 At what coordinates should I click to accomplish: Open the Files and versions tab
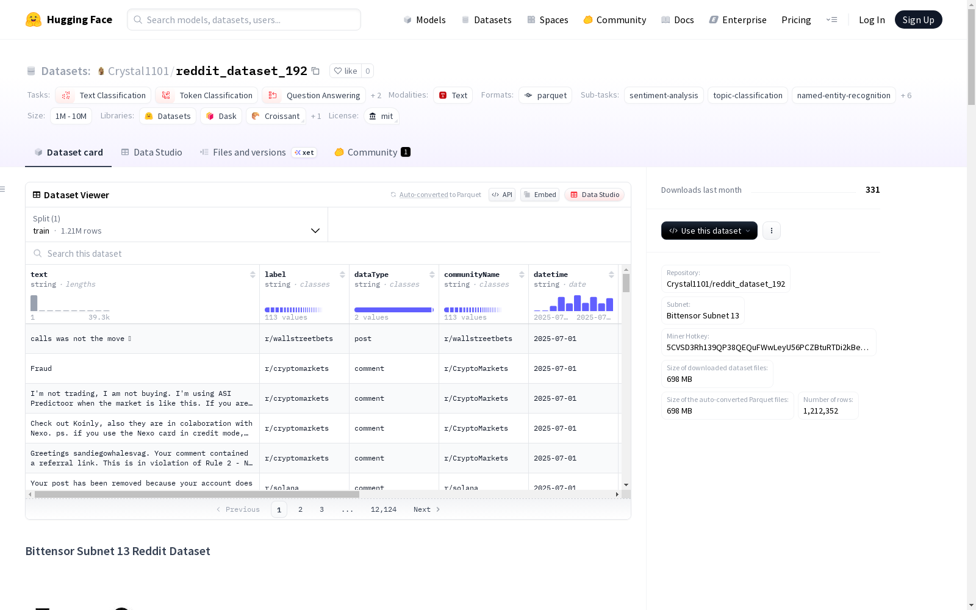click(x=258, y=152)
